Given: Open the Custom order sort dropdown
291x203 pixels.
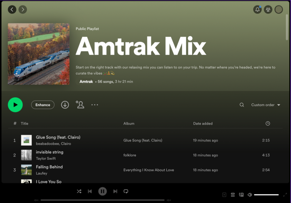Looking at the screenshot, I should 266,105.
